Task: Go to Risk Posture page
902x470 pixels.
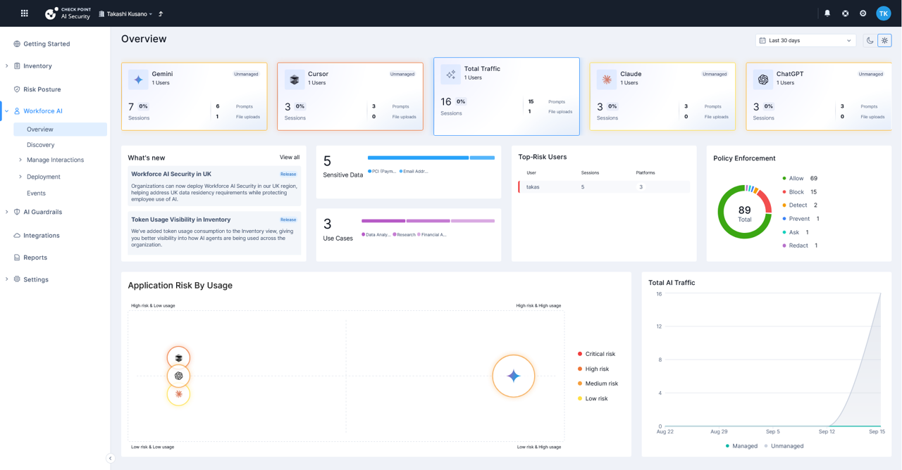Action: 42,89
